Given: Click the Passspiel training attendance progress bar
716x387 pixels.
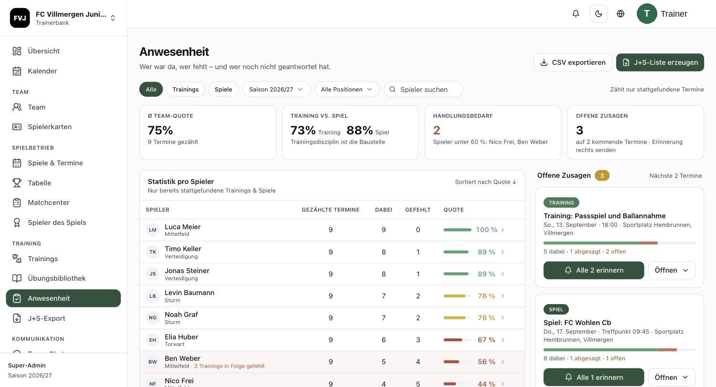Looking at the screenshot, I should coord(620,243).
